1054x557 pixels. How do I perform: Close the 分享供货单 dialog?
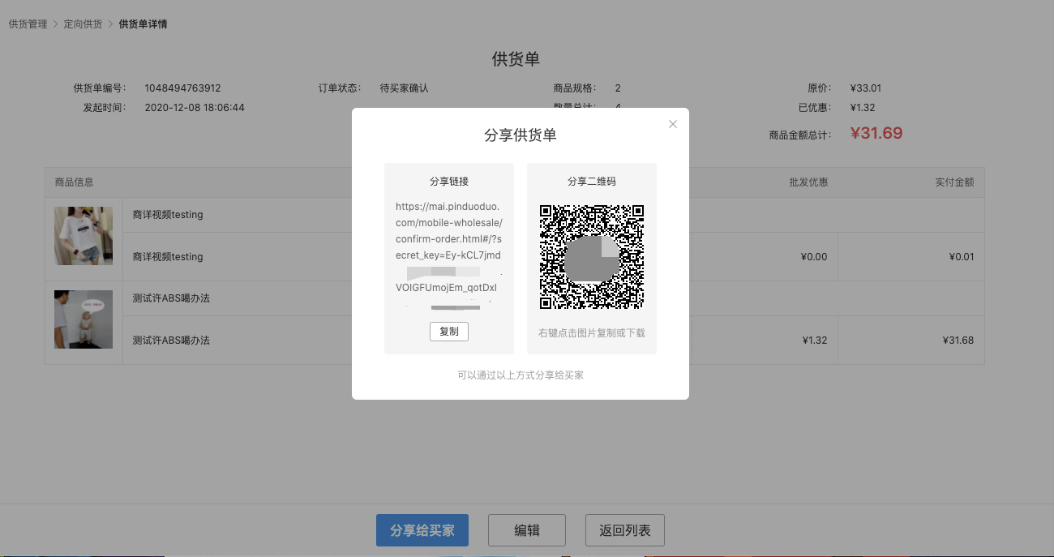[x=672, y=124]
